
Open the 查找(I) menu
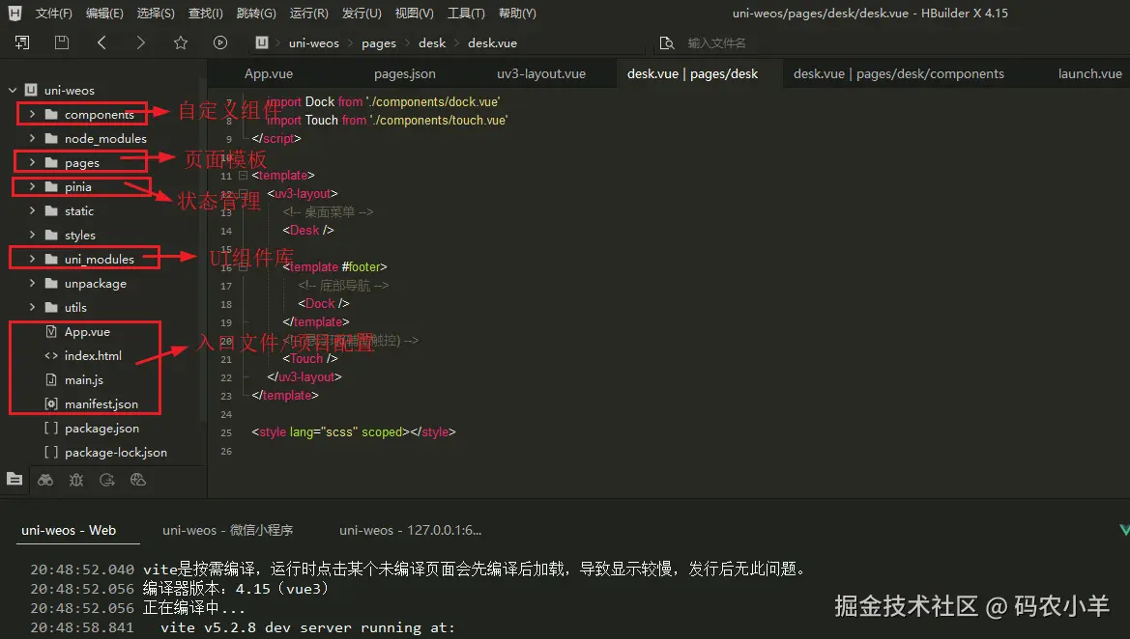(205, 13)
